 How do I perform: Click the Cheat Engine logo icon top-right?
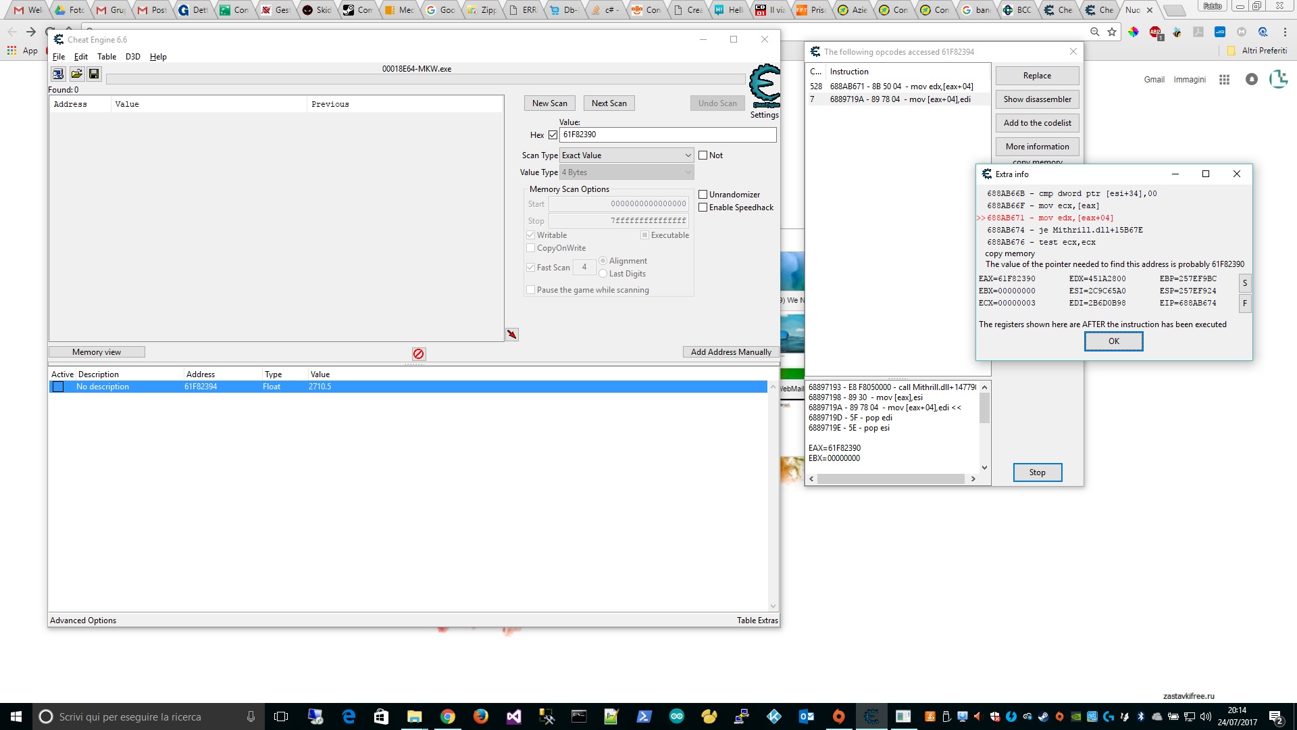tap(763, 84)
